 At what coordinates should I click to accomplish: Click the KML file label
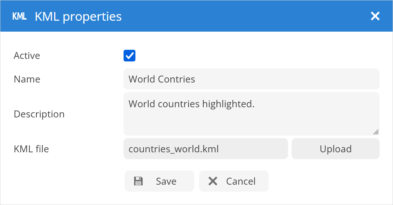(31, 149)
